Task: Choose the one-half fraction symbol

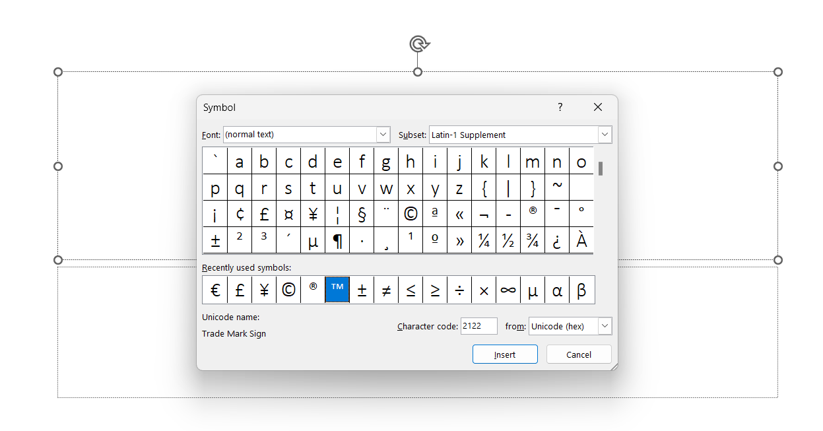Action: click(508, 241)
